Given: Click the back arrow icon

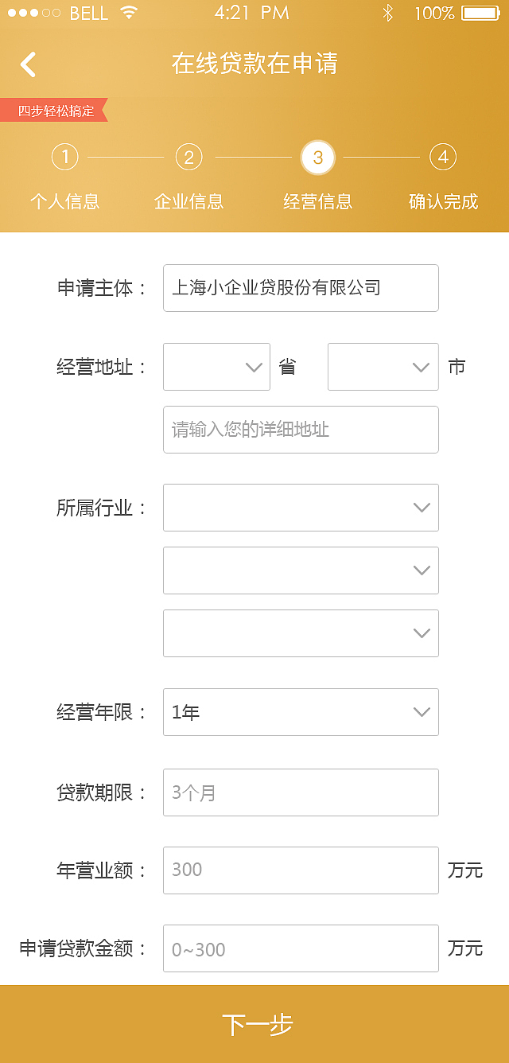Looking at the screenshot, I should click(29, 64).
